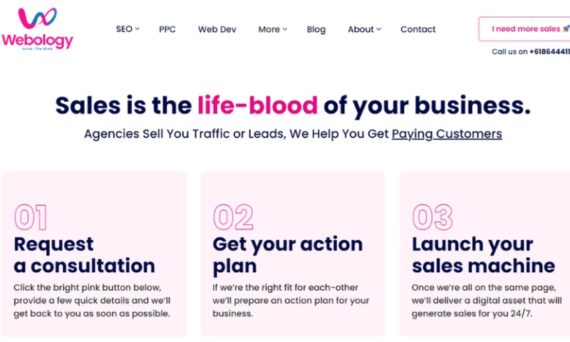Go to Web Dev page

click(217, 29)
